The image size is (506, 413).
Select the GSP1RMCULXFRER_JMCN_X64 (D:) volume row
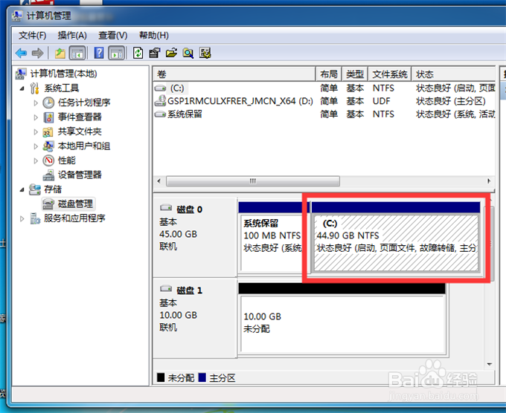(x=324, y=101)
